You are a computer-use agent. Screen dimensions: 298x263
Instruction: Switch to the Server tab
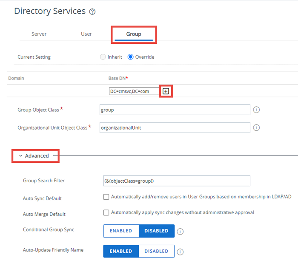click(39, 34)
